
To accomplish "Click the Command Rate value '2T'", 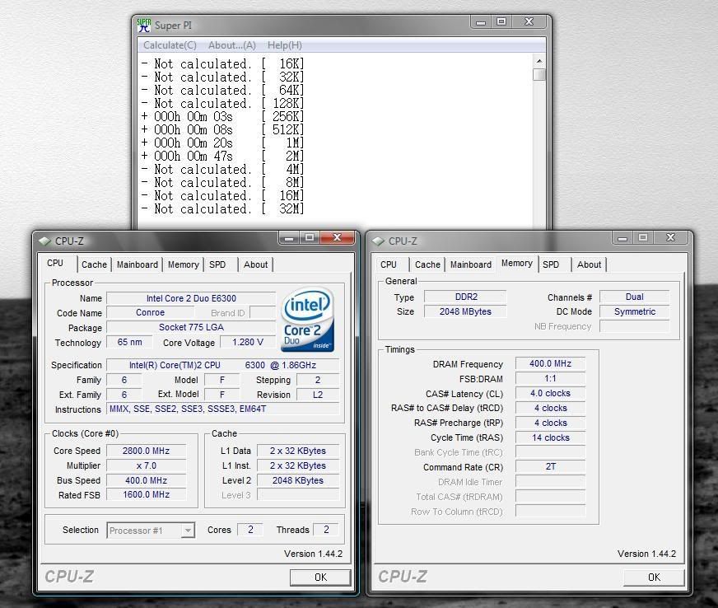I will [550, 467].
